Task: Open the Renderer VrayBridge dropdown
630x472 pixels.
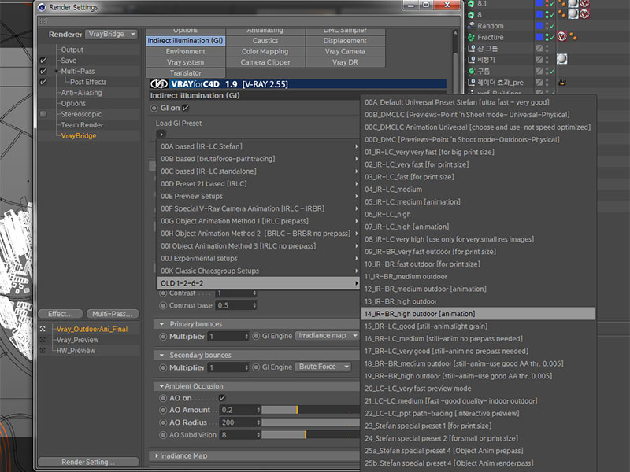Action: [111, 34]
